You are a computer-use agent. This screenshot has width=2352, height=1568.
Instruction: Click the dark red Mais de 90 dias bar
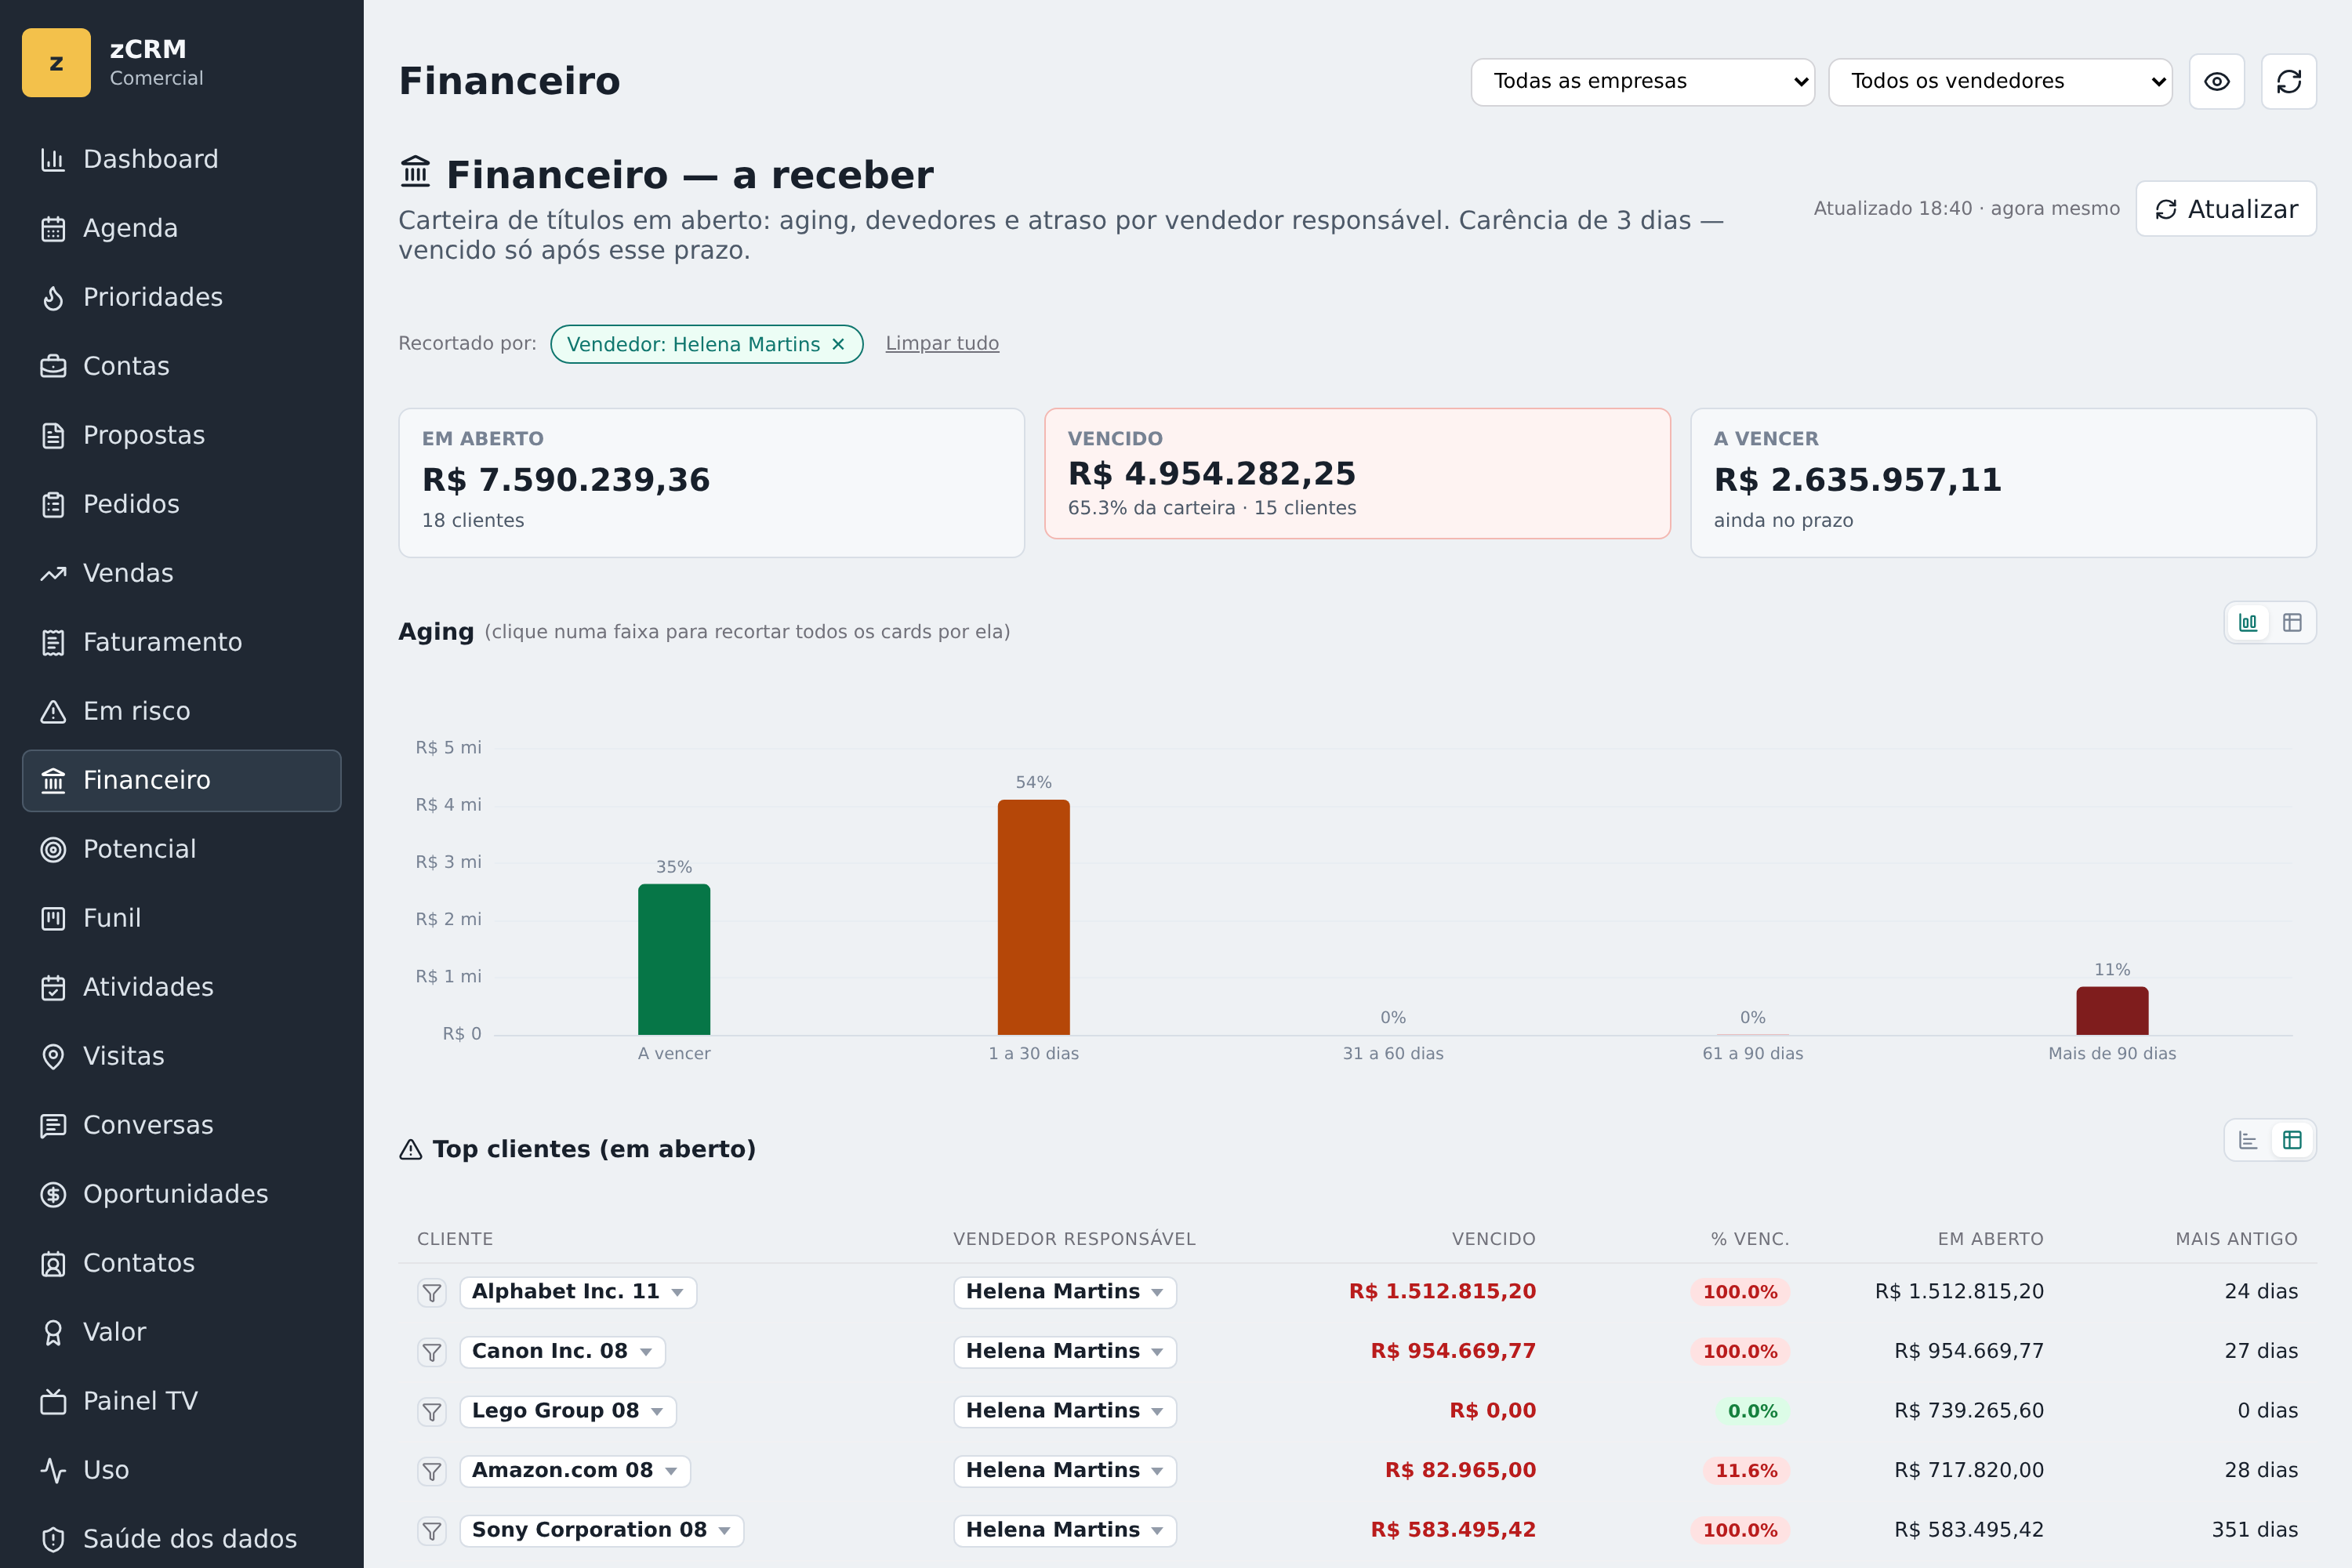click(2112, 1011)
